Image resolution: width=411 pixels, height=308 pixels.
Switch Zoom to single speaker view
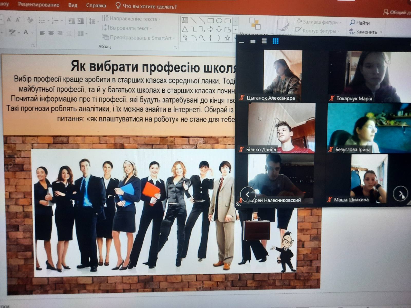253,41
